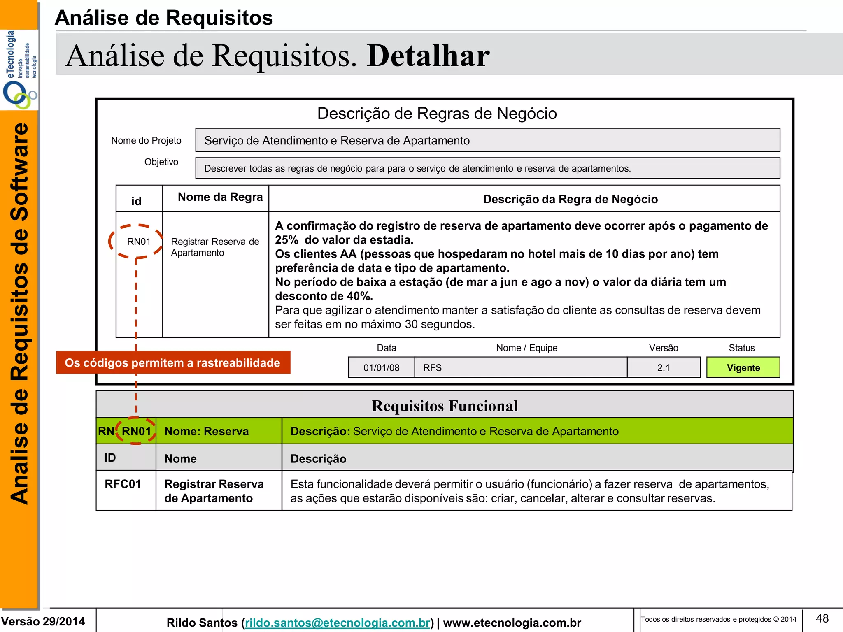
Task: Click the 'Status' label
Action: click(x=742, y=348)
